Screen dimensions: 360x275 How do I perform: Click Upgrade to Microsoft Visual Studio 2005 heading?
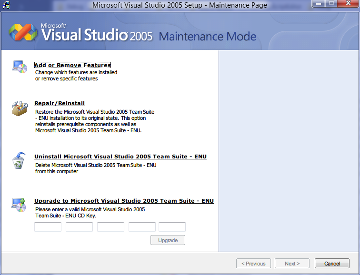(124, 201)
